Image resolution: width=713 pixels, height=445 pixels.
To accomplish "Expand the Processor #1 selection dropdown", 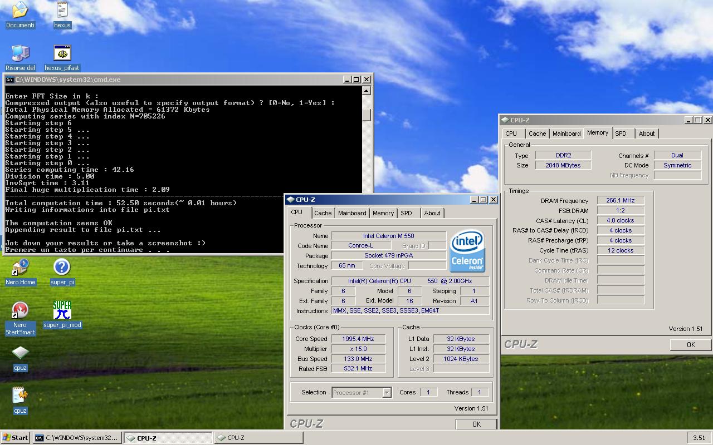I will [387, 393].
